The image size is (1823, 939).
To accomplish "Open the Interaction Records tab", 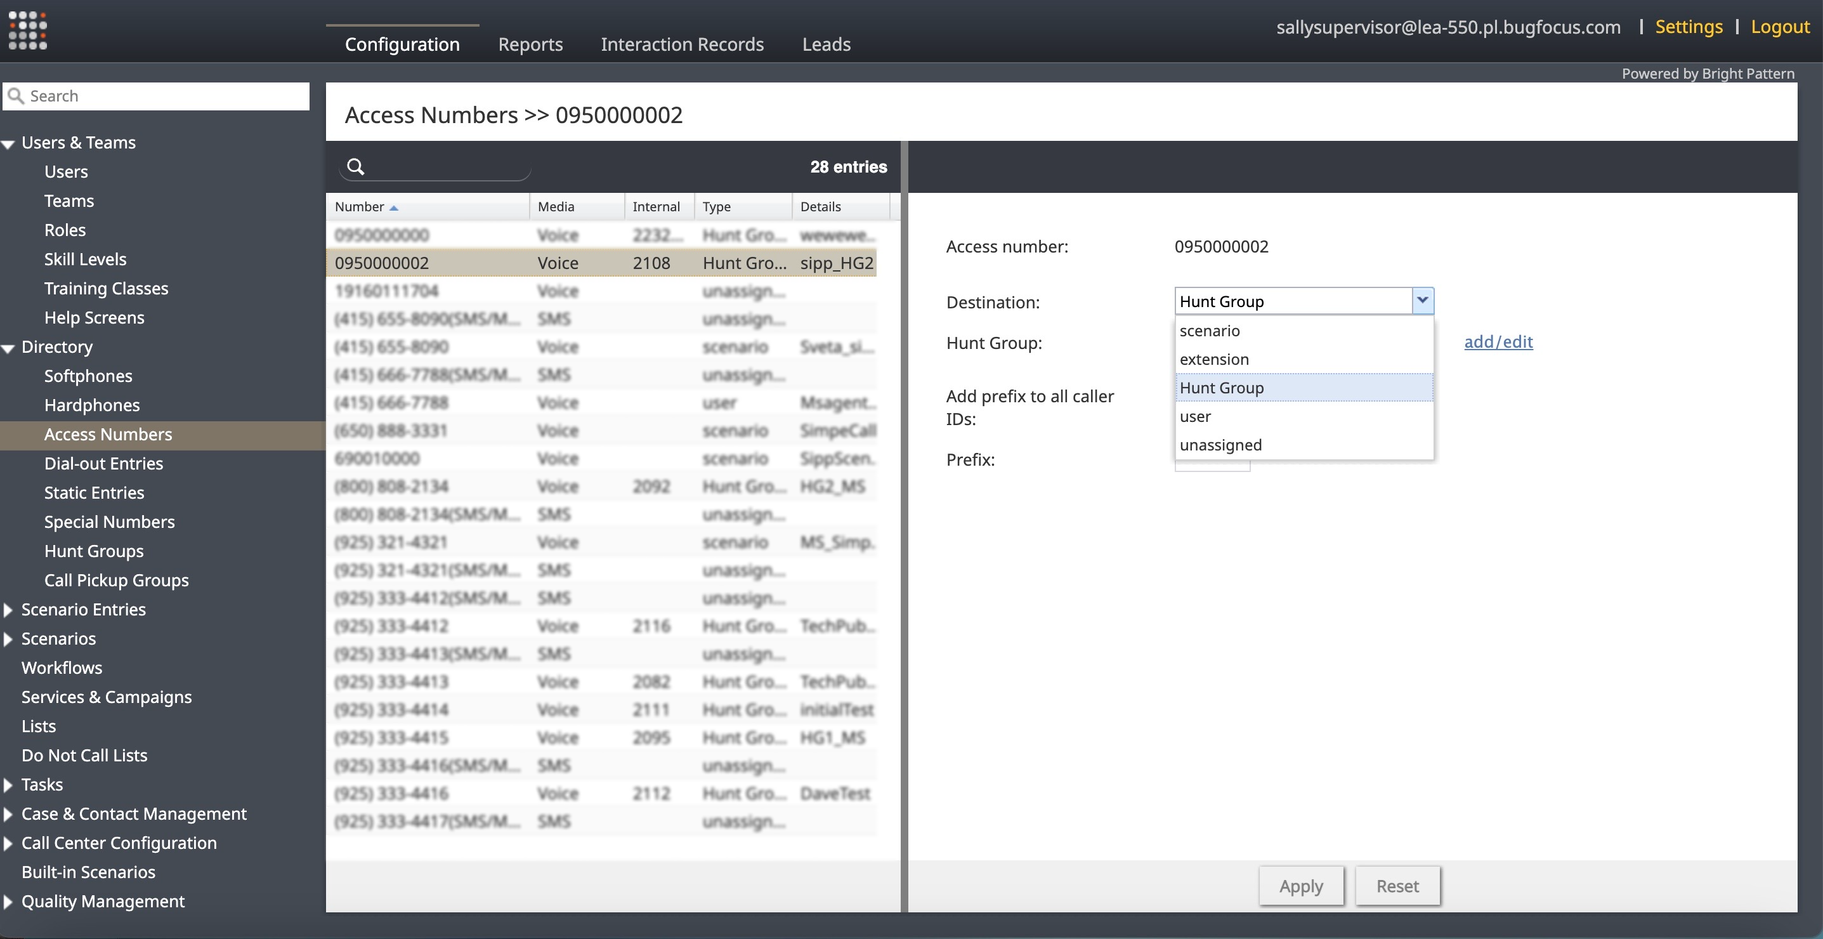I will tap(683, 44).
